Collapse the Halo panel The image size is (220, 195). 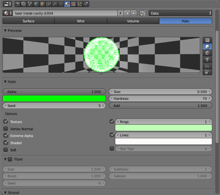(x=5, y=82)
